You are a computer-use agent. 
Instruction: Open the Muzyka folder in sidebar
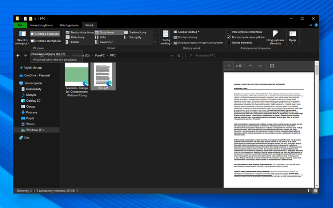[31, 94]
